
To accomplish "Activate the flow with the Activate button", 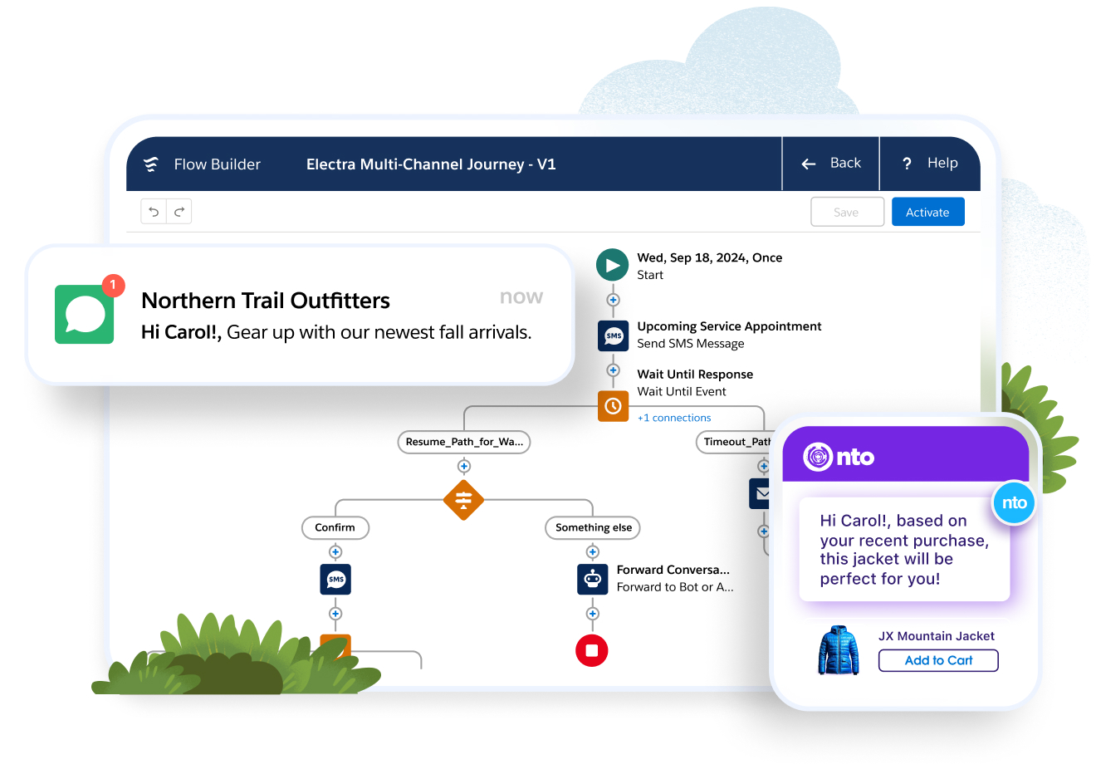I will pos(927,211).
